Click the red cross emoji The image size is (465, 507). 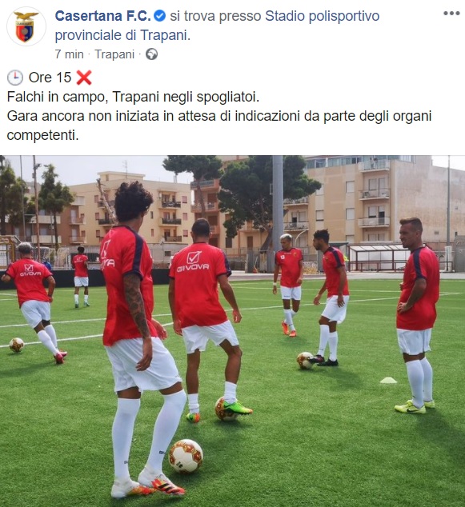point(84,78)
